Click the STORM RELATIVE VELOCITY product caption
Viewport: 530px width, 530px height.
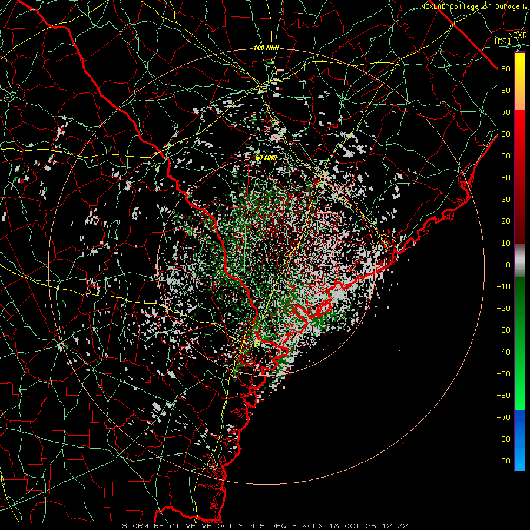pos(183,526)
